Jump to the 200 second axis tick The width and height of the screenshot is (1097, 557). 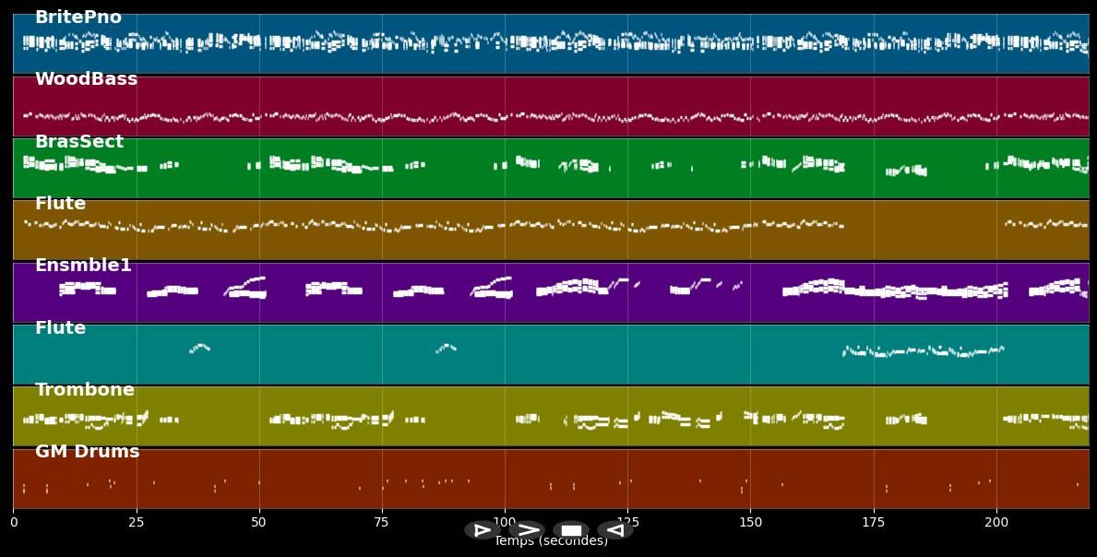[996, 523]
